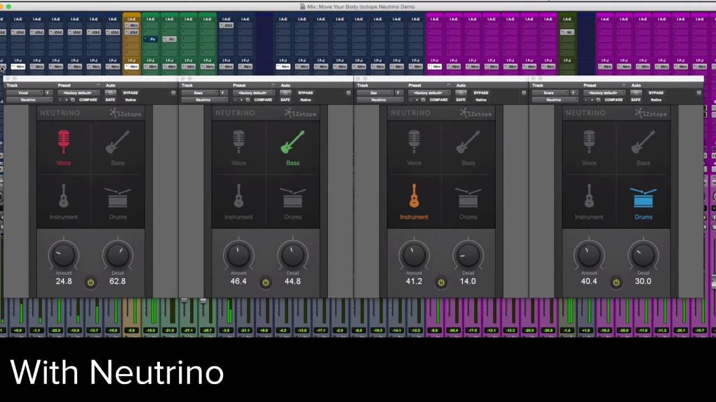Click the f insert position button in Vocal plugin
This screenshot has height=402, width=716.
click(x=49, y=93)
